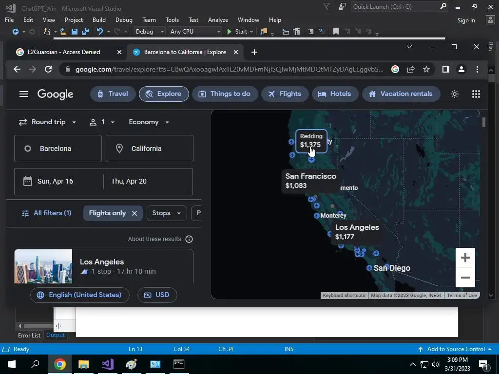The width and height of the screenshot is (499, 374).
Task: Click the Windows Start button
Action: tap(12, 364)
